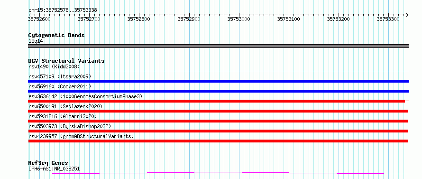Open nsv6500191 (Sedlazeck2020) variant label
The image size is (422, 179).
point(65,106)
